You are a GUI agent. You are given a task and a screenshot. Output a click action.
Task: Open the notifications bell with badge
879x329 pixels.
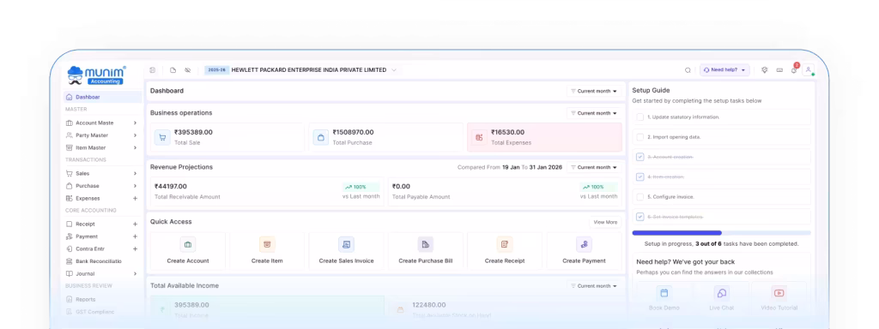point(794,69)
